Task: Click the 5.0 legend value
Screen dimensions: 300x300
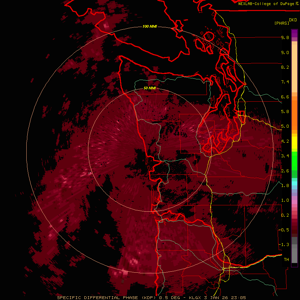Action: 285,126
